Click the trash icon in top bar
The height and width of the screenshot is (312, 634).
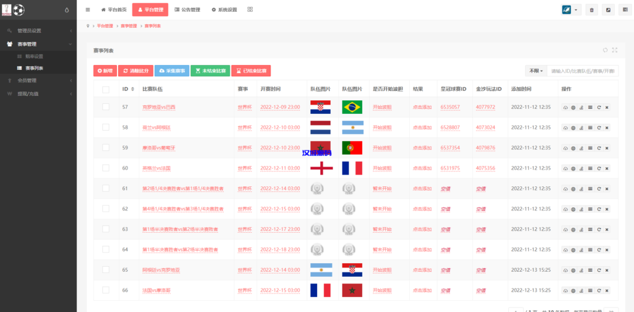pos(592,10)
